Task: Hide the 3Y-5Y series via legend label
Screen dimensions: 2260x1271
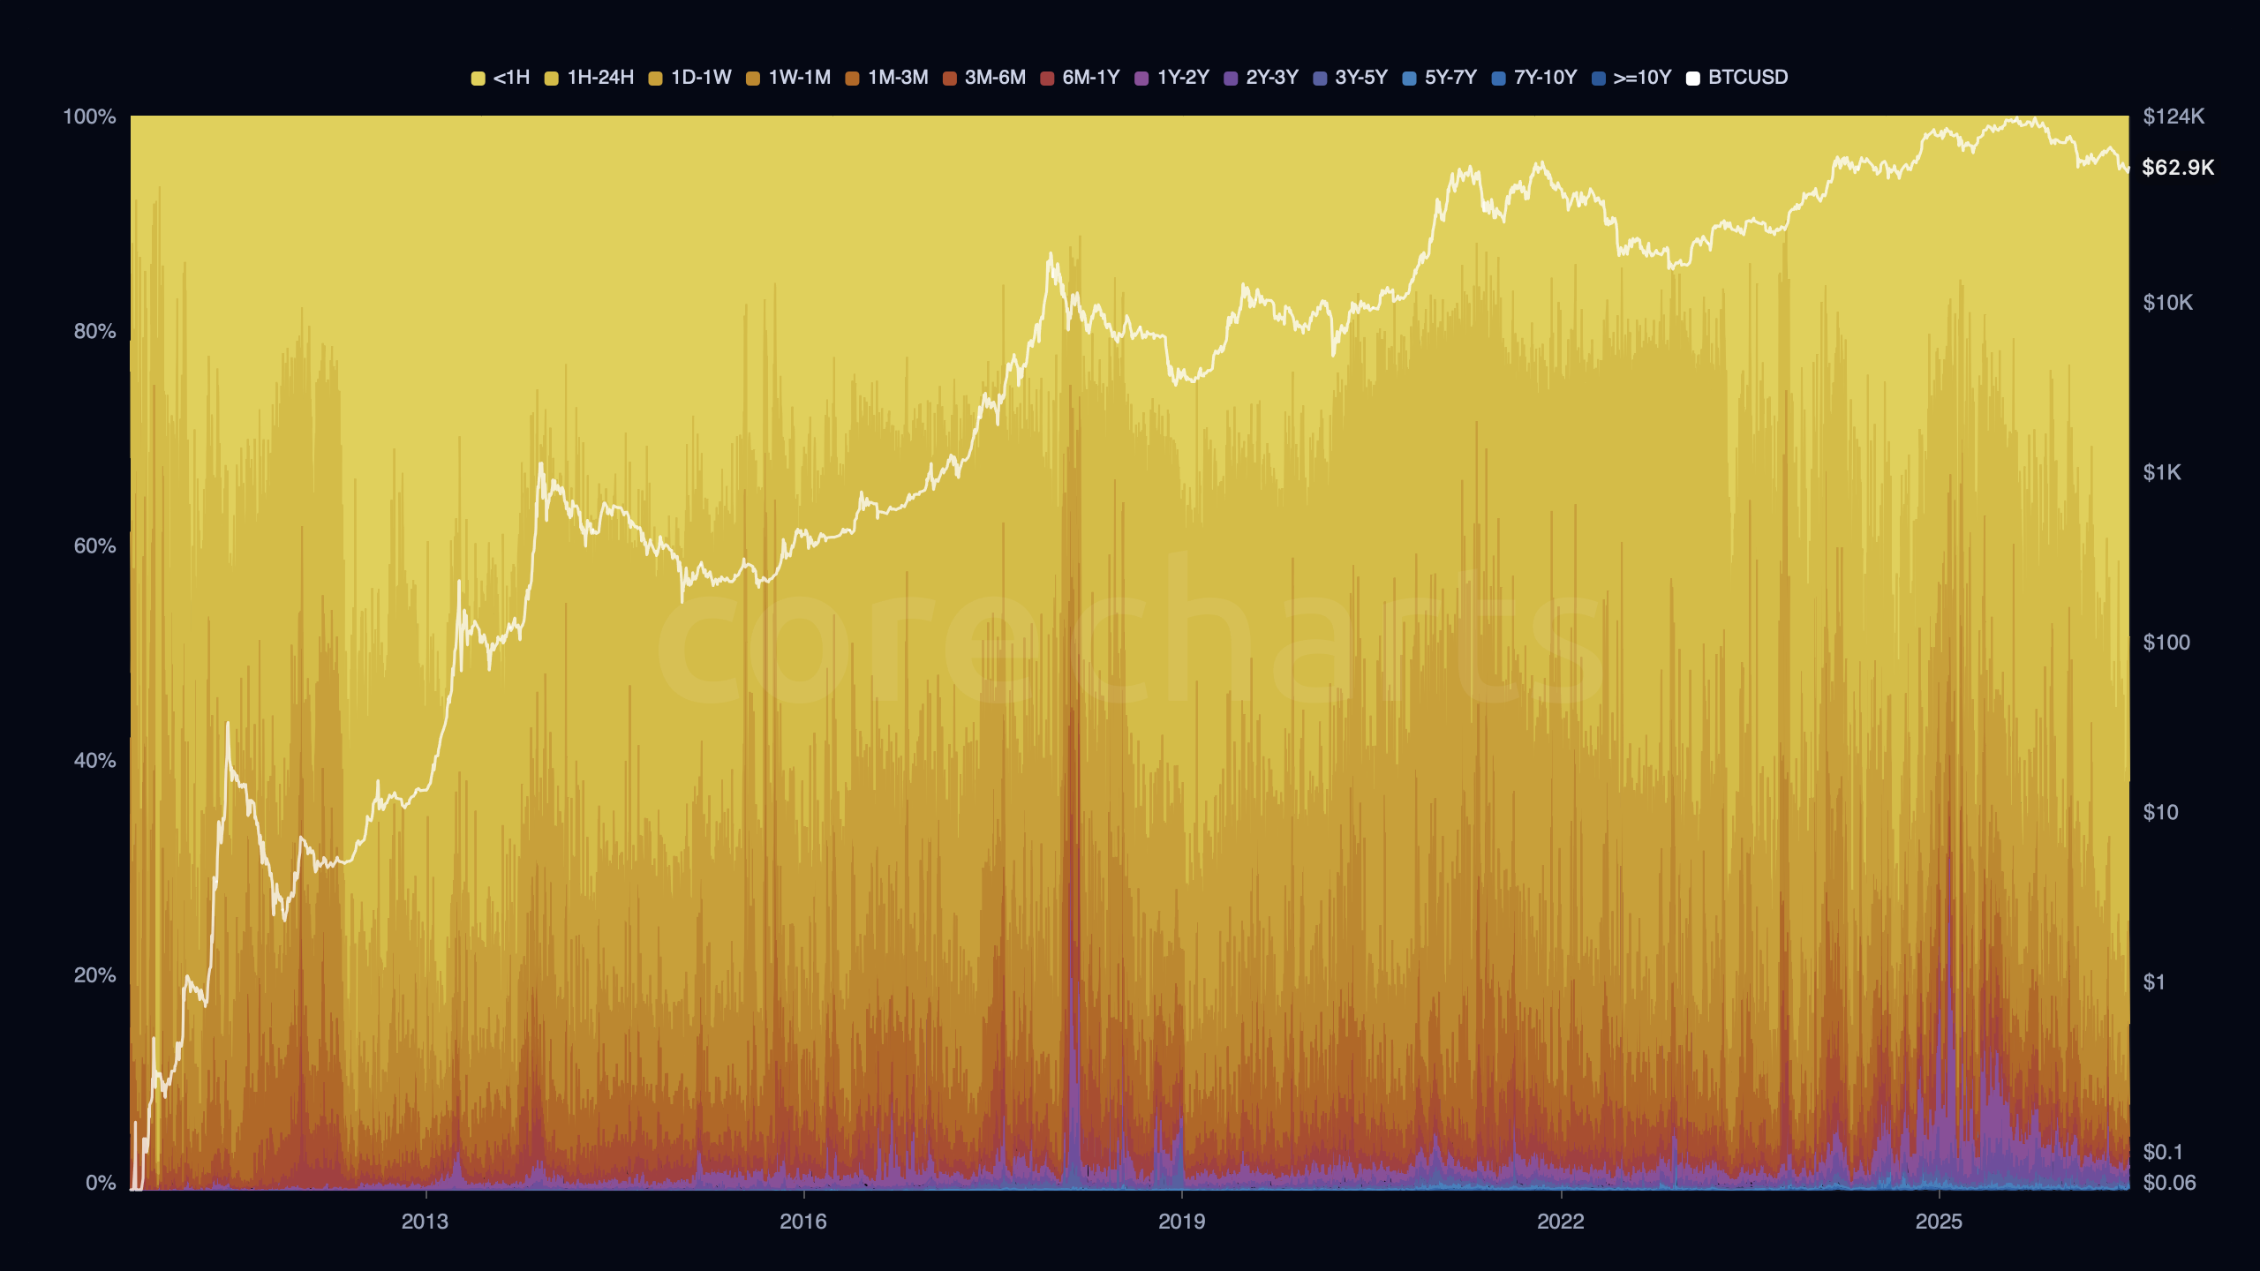Action: [x=1361, y=78]
